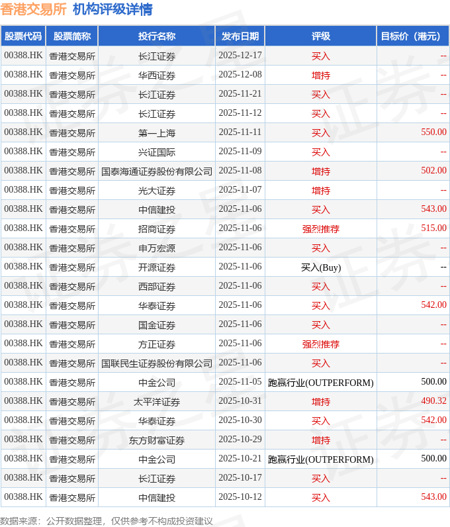Select the date 2025-10-31

coord(240,401)
